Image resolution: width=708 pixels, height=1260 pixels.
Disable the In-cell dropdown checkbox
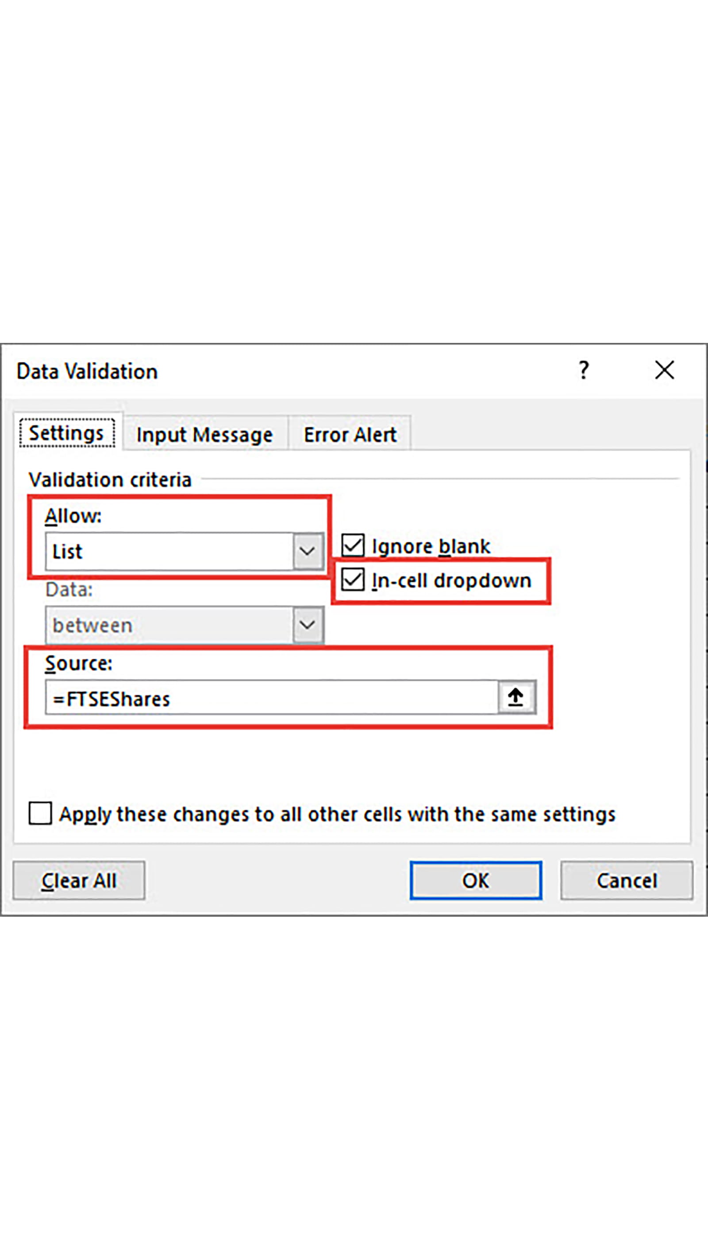[353, 580]
